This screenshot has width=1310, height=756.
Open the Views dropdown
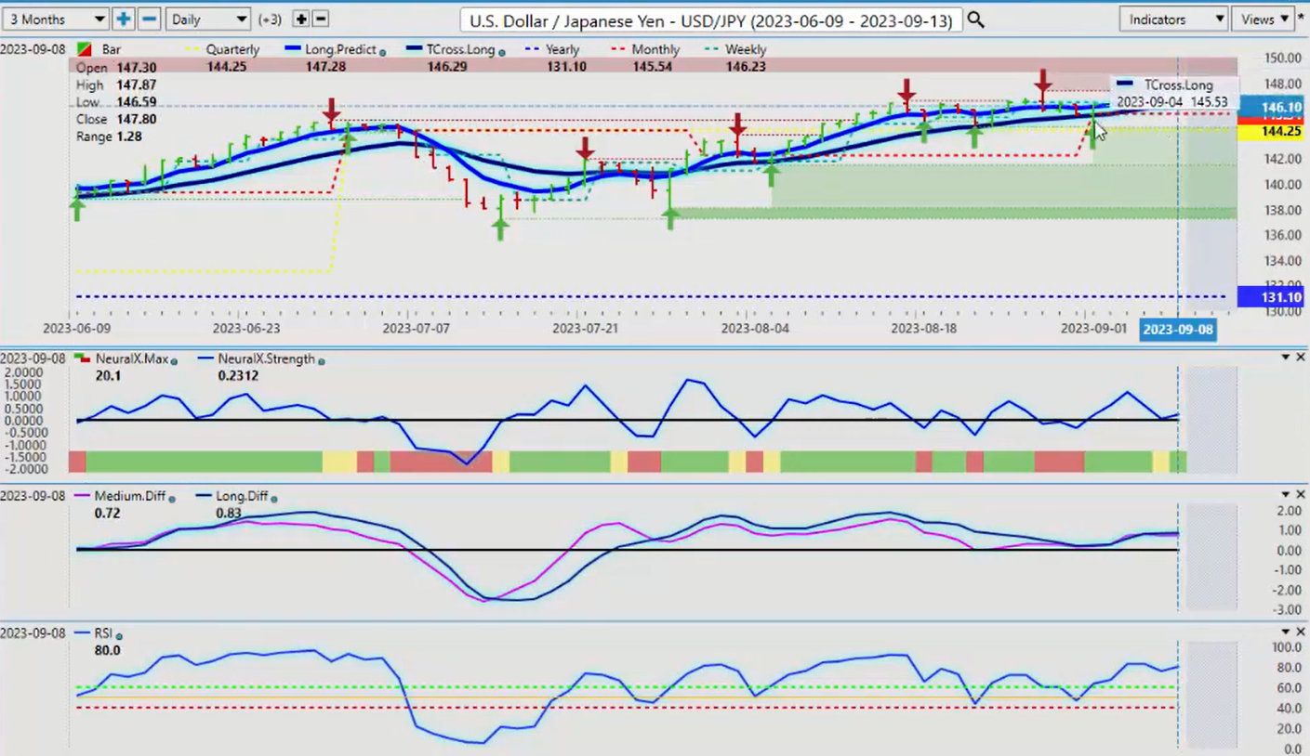(x=1264, y=19)
